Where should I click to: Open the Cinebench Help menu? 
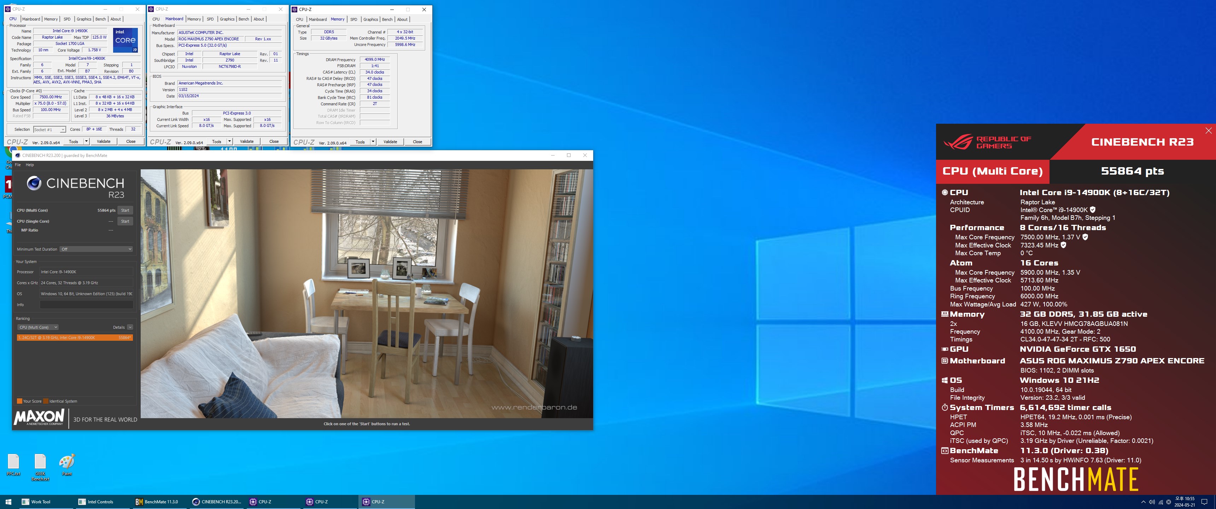click(x=30, y=165)
